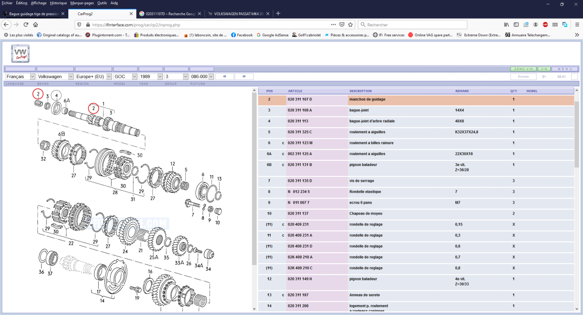
Task: Open Original catalogs of au... bookmark
Action: (x=59, y=35)
